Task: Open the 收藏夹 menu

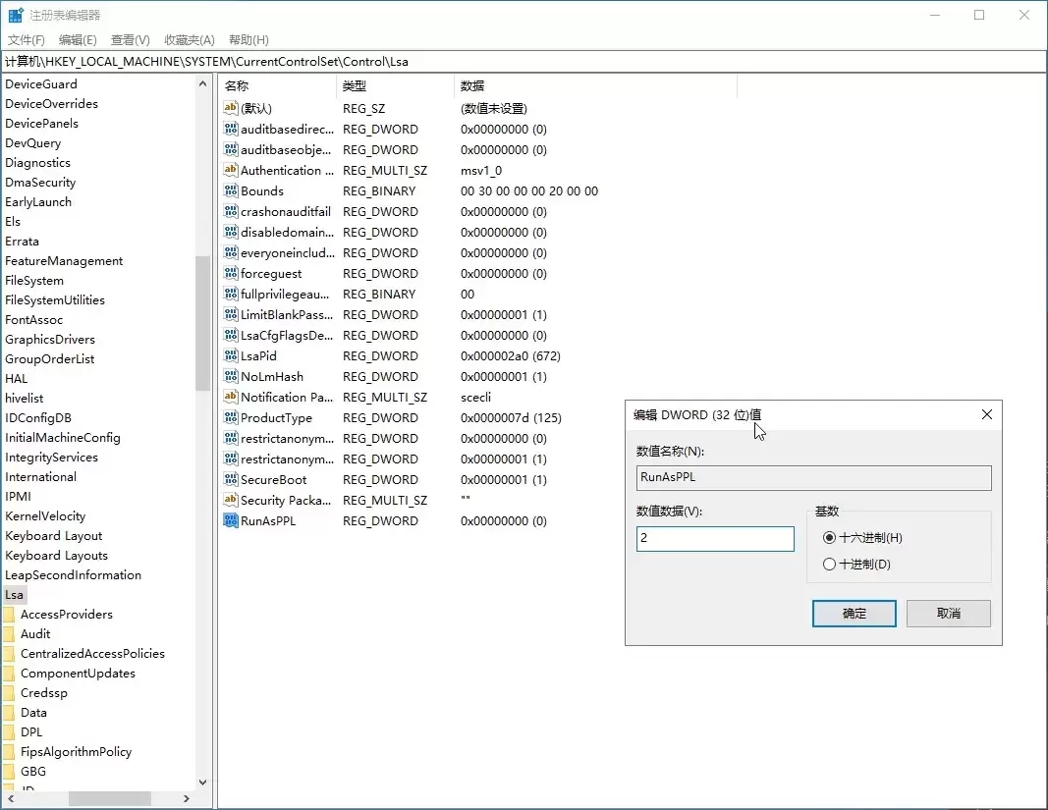Action: point(189,39)
